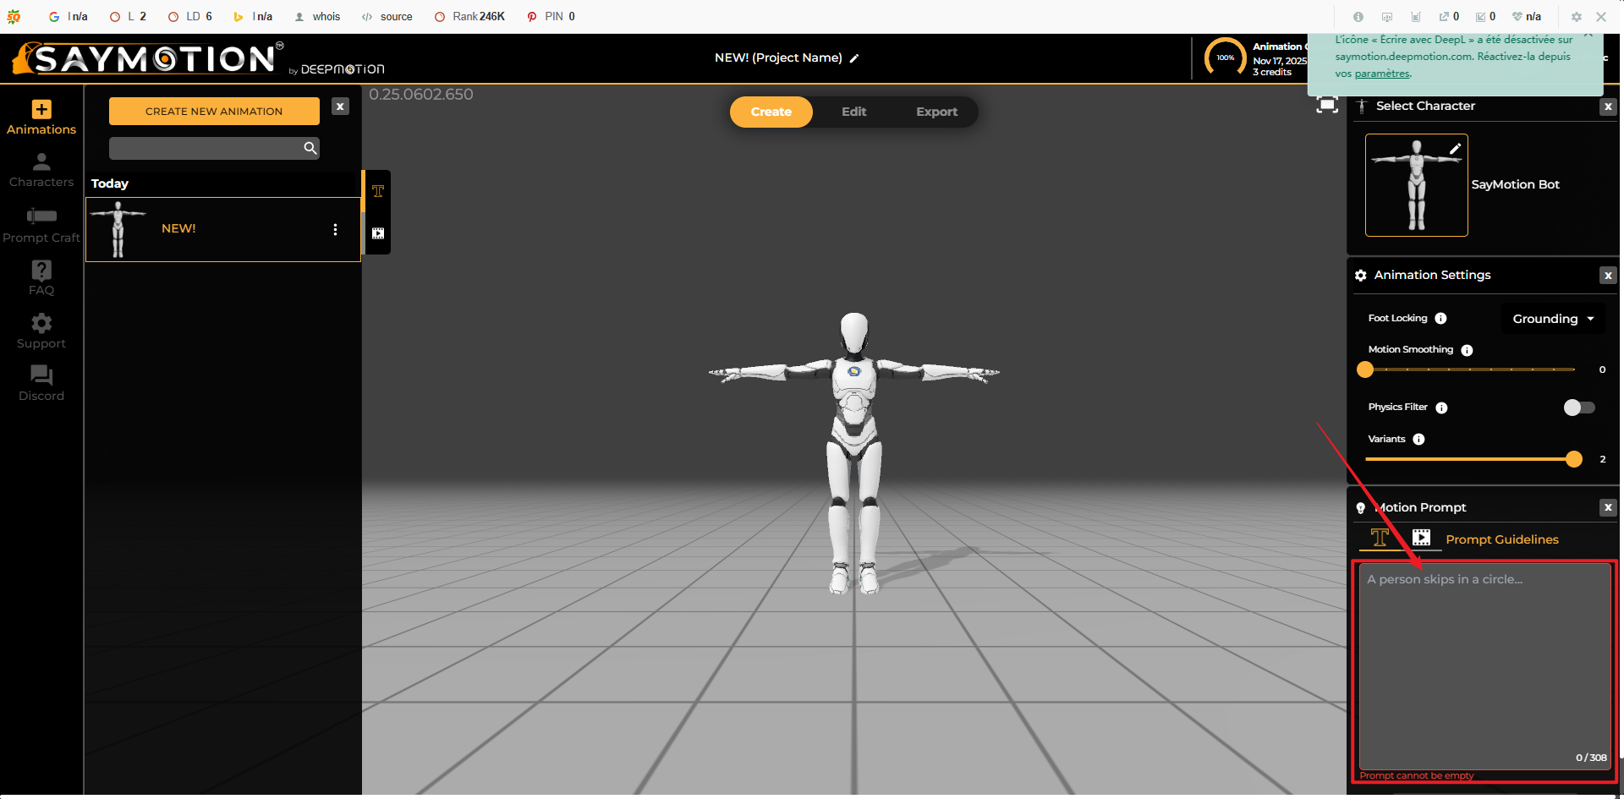1624x799 pixels.
Task: Open the three-dot menu for NEW! animation
Action: [x=335, y=230]
